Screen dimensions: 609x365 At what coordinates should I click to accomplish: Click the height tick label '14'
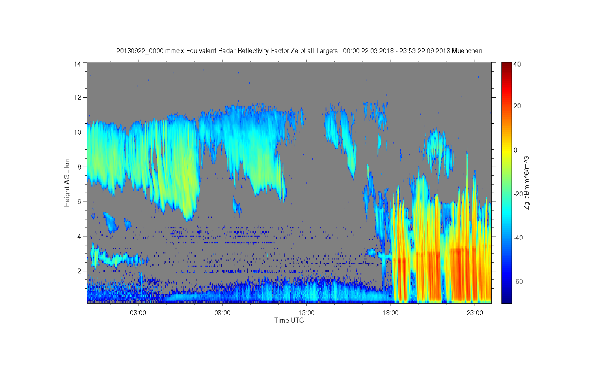[x=78, y=63]
